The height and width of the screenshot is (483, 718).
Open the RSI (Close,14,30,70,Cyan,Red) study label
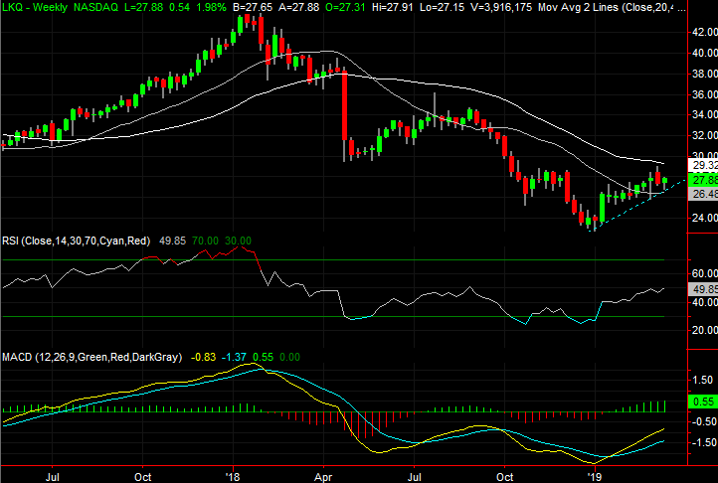(76, 241)
